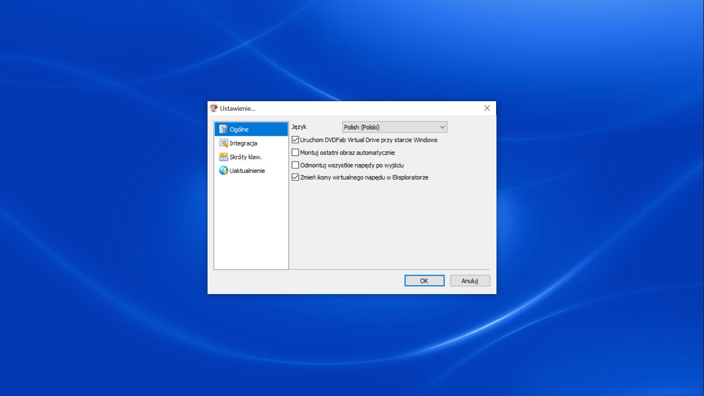Enable Odmontuj wszystkie napędy po wyjściu

point(295,165)
